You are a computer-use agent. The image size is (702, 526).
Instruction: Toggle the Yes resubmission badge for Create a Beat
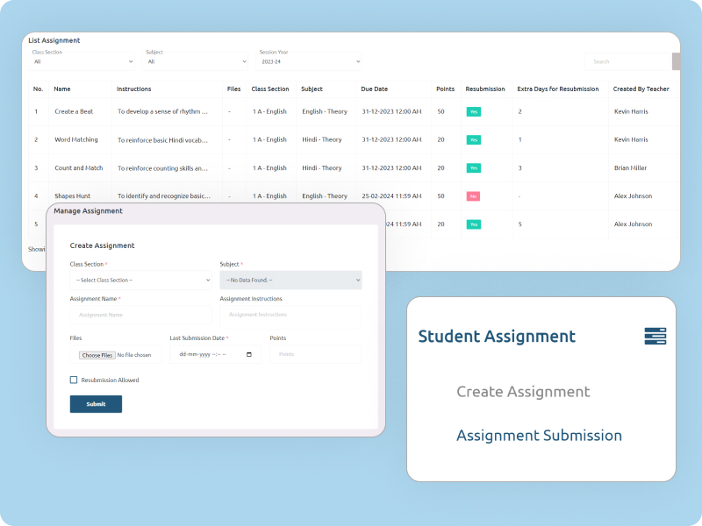tap(474, 112)
